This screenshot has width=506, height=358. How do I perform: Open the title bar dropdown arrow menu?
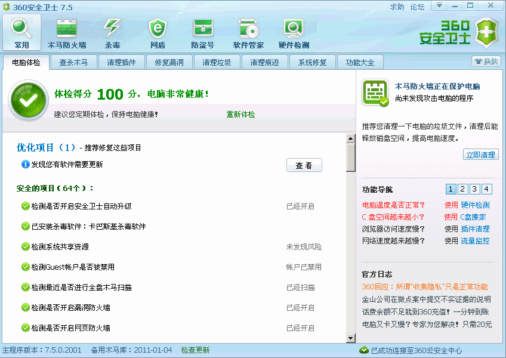tap(439, 5)
